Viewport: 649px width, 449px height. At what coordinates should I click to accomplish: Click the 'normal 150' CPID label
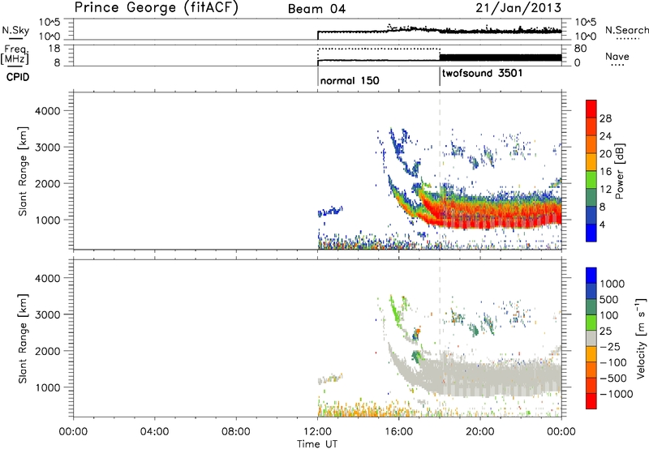tap(350, 80)
